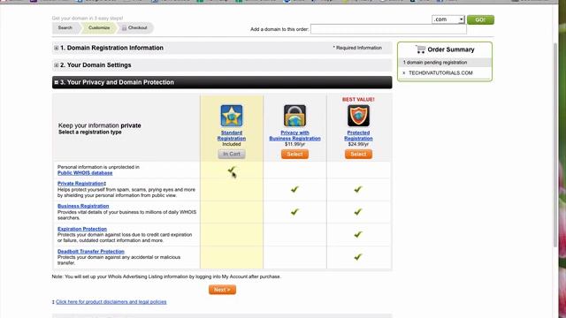The width and height of the screenshot is (566, 318).
Task: Click the BEST VALUE! label
Action: click(358, 100)
